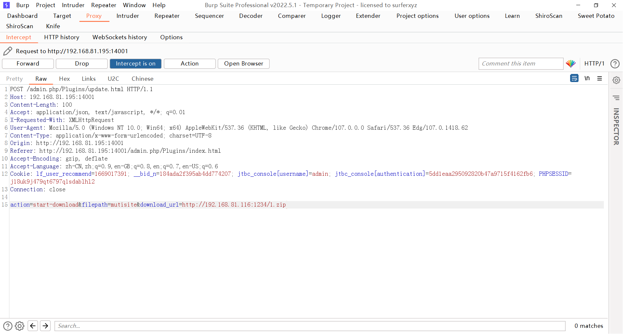Switch to the Decoder tab
The image size is (623, 334).
[x=251, y=16]
